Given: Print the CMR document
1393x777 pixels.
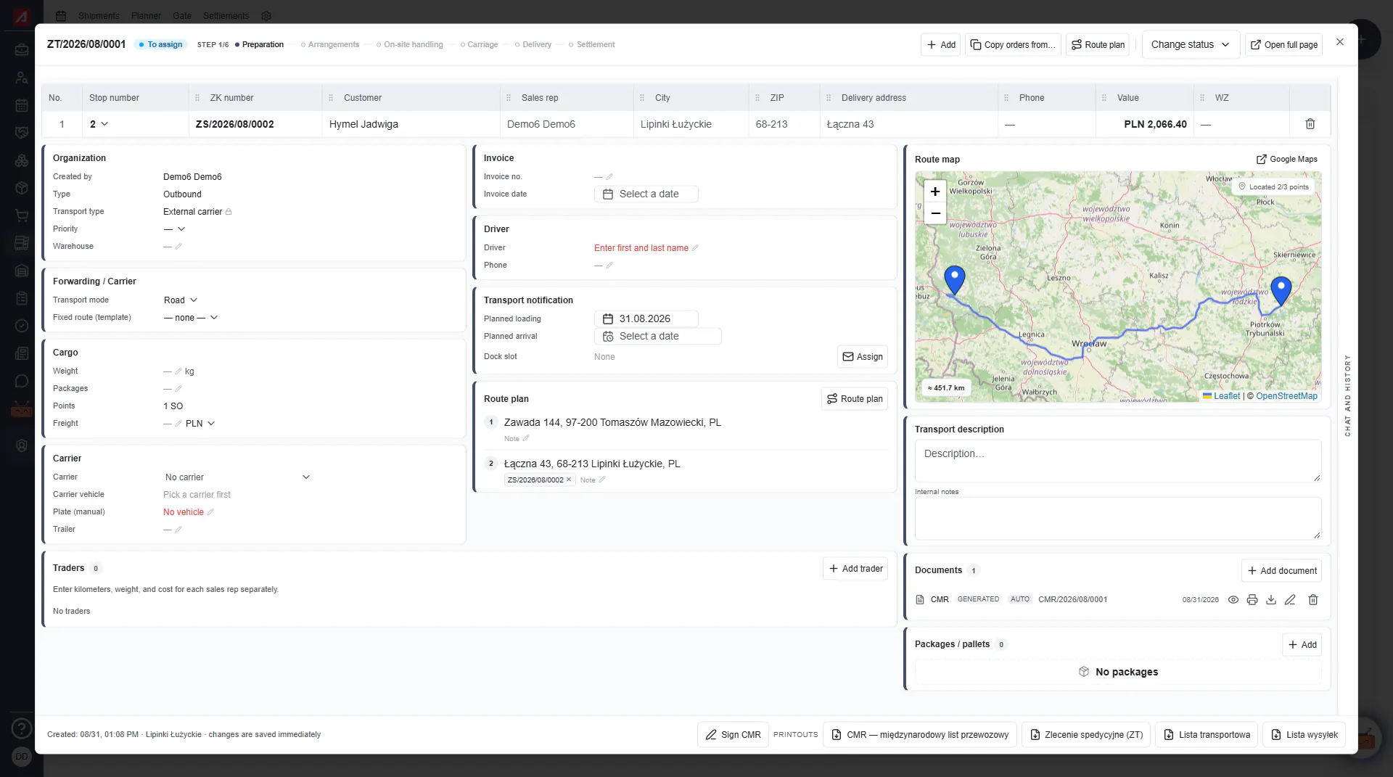Looking at the screenshot, I should click(x=1252, y=600).
